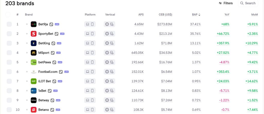The image size is (264, 114).
Task: Check the checkbox for Bet9ja row
Action: click(9, 24)
